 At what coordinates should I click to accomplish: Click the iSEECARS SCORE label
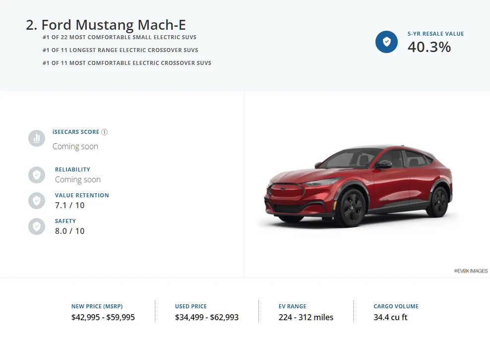[76, 132]
